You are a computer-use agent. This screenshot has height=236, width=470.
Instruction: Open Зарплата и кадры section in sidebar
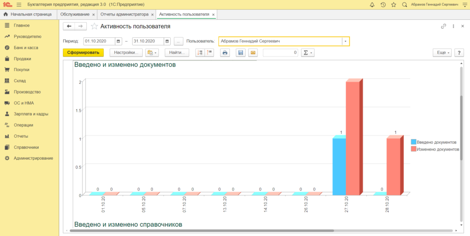[31, 114]
